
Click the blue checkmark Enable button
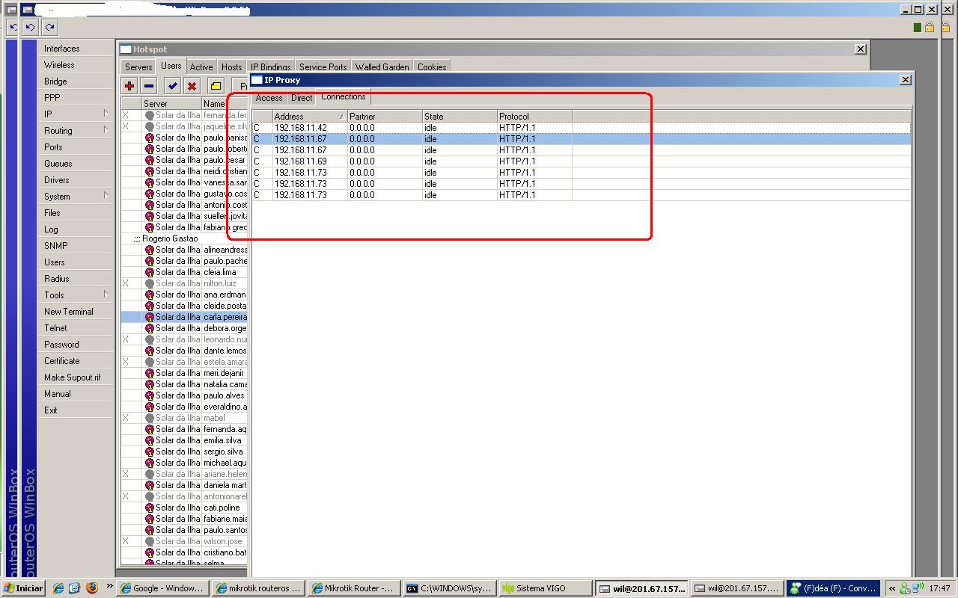(173, 86)
